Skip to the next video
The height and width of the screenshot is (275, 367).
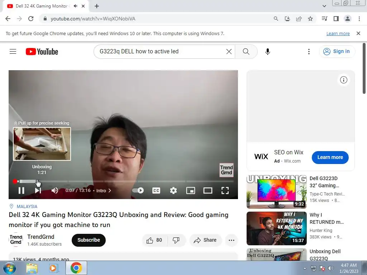pyautogui.click(x=38, y=190)
